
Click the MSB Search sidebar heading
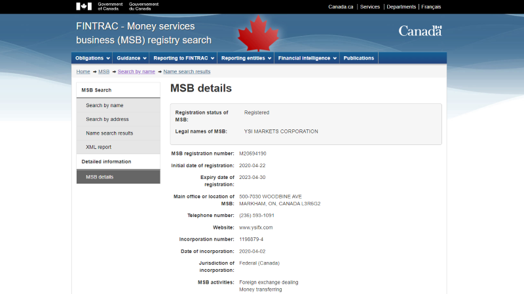[119, 90]
